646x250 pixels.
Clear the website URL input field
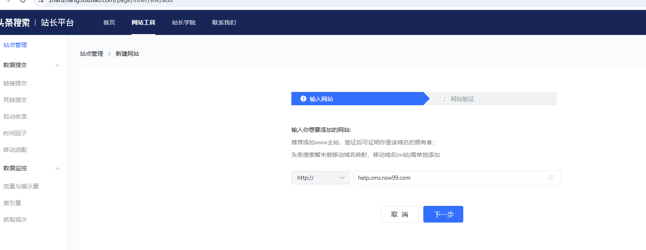(551, 178)
